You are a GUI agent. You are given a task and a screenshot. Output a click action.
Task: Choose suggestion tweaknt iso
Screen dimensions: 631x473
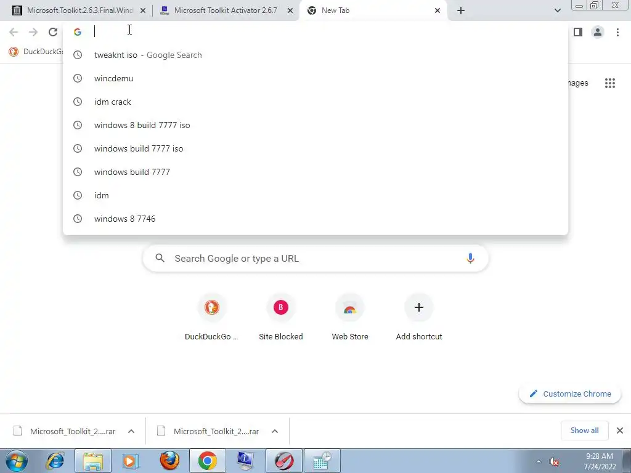[x=315, y=55]
